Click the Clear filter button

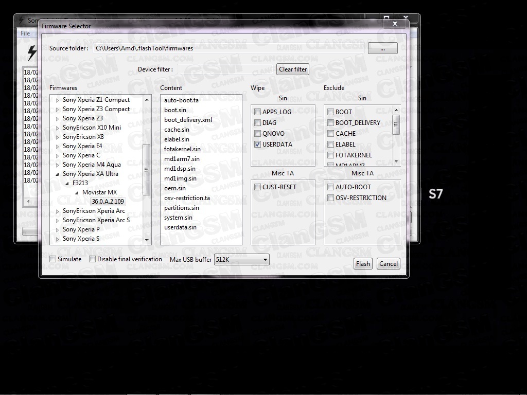click(x=293, y=69)
